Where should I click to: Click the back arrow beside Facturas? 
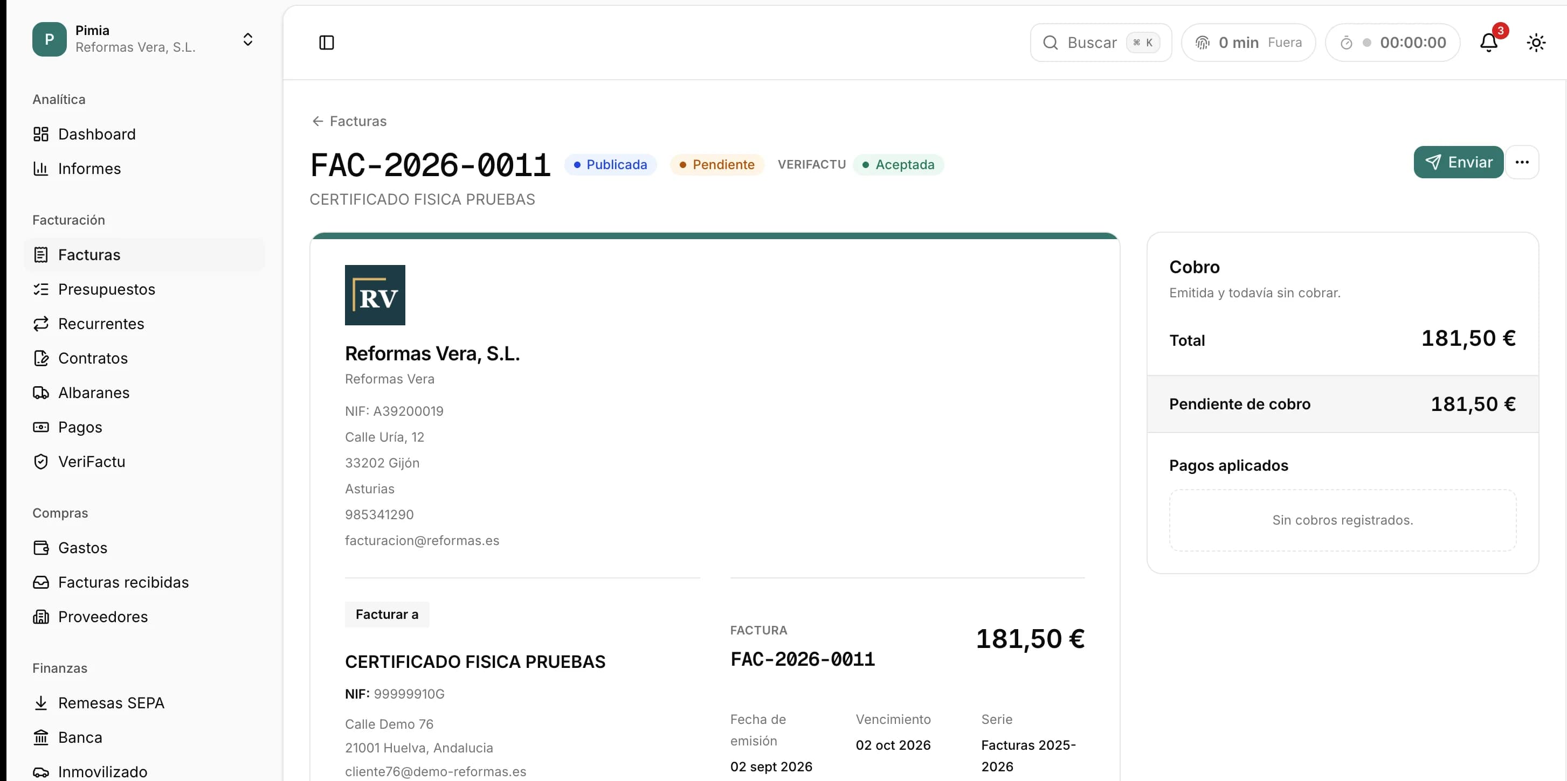(x=317, y=122)
